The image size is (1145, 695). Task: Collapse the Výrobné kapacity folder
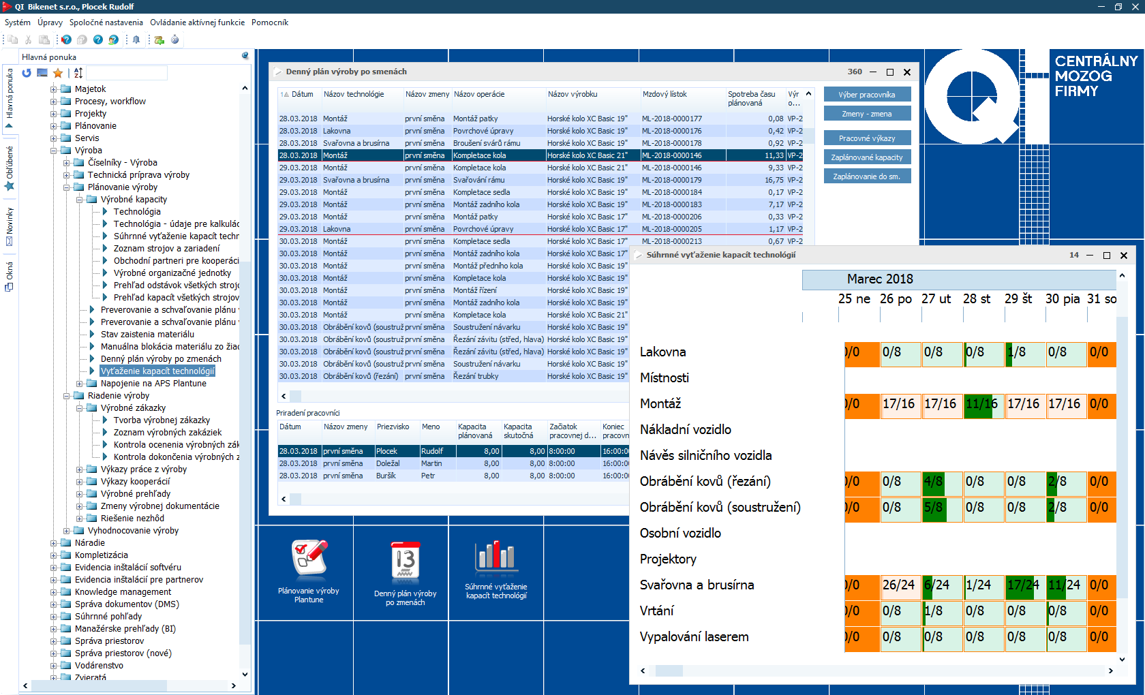(x=79, y=200)
